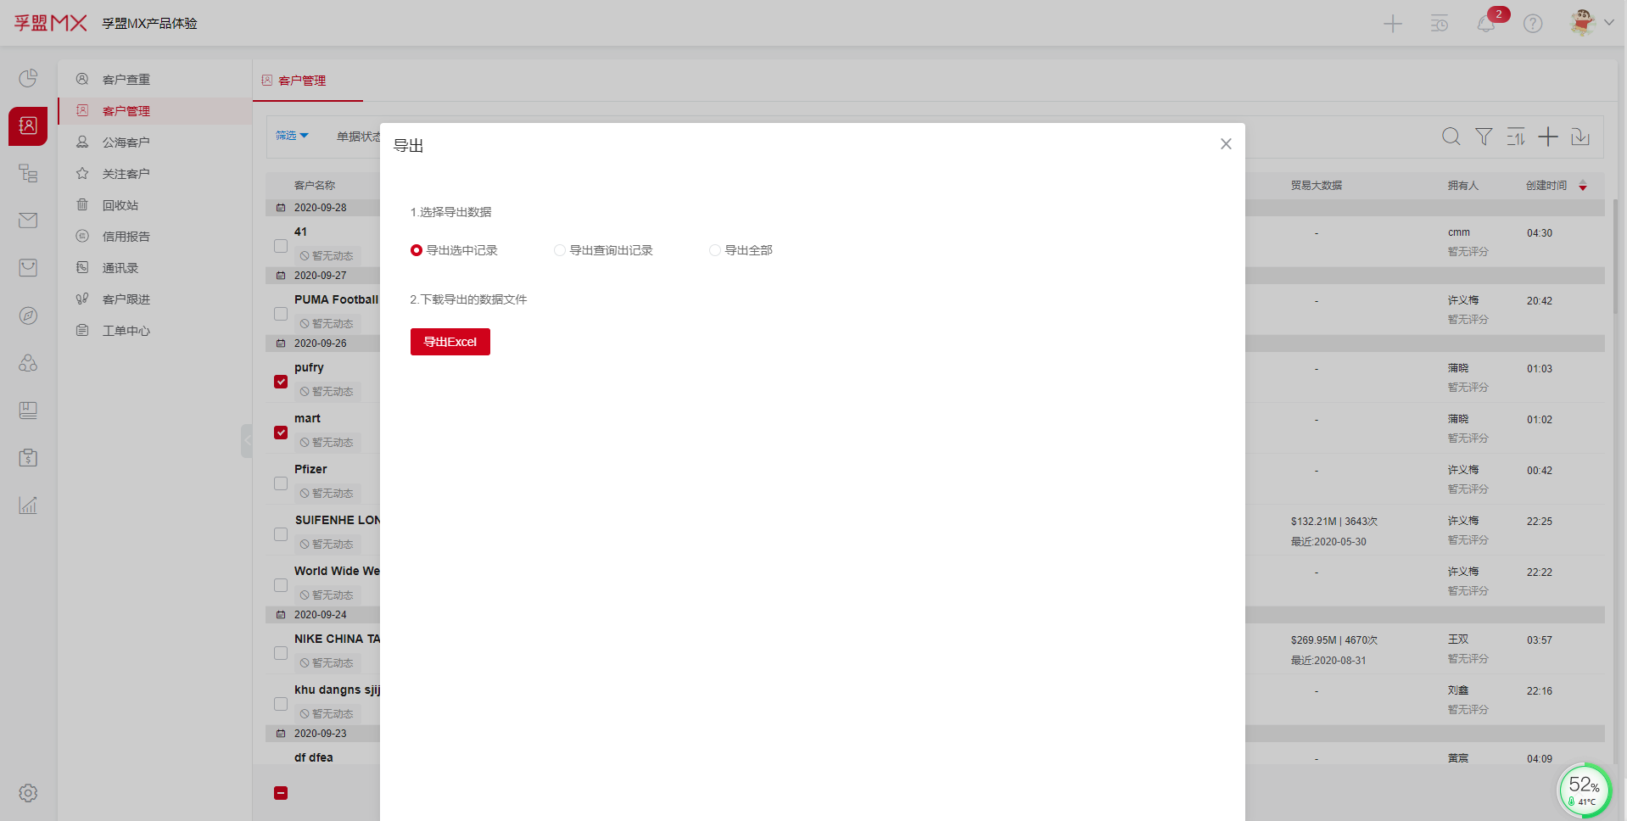Open 公海客户 menu item
This screenshot has width=1627, height=821.
tap(126, 142)
